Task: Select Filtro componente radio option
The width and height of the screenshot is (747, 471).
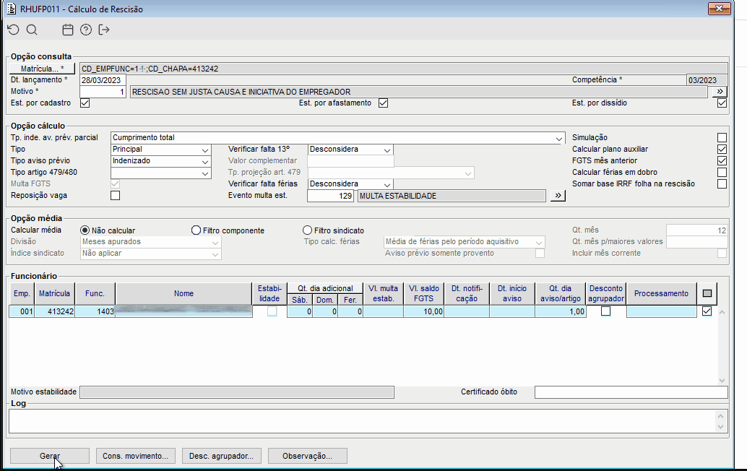Action: pos(196,230)
